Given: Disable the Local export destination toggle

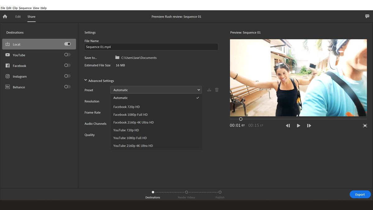Looking at the screenshot, I should tap(67, 44).
